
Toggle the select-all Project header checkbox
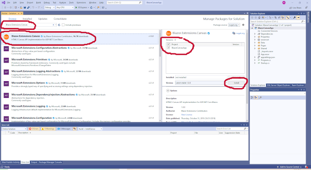pyautogui.click(x=169, y=44)
